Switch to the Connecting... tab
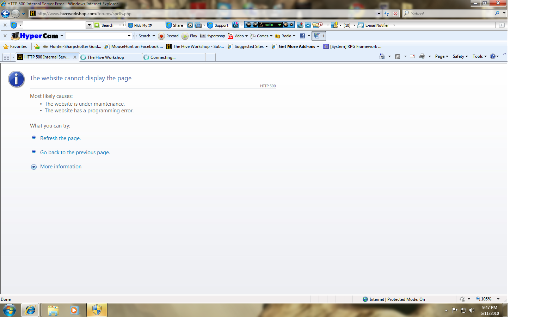This screenshot has height=317, width=535. (x=174, y=57)
